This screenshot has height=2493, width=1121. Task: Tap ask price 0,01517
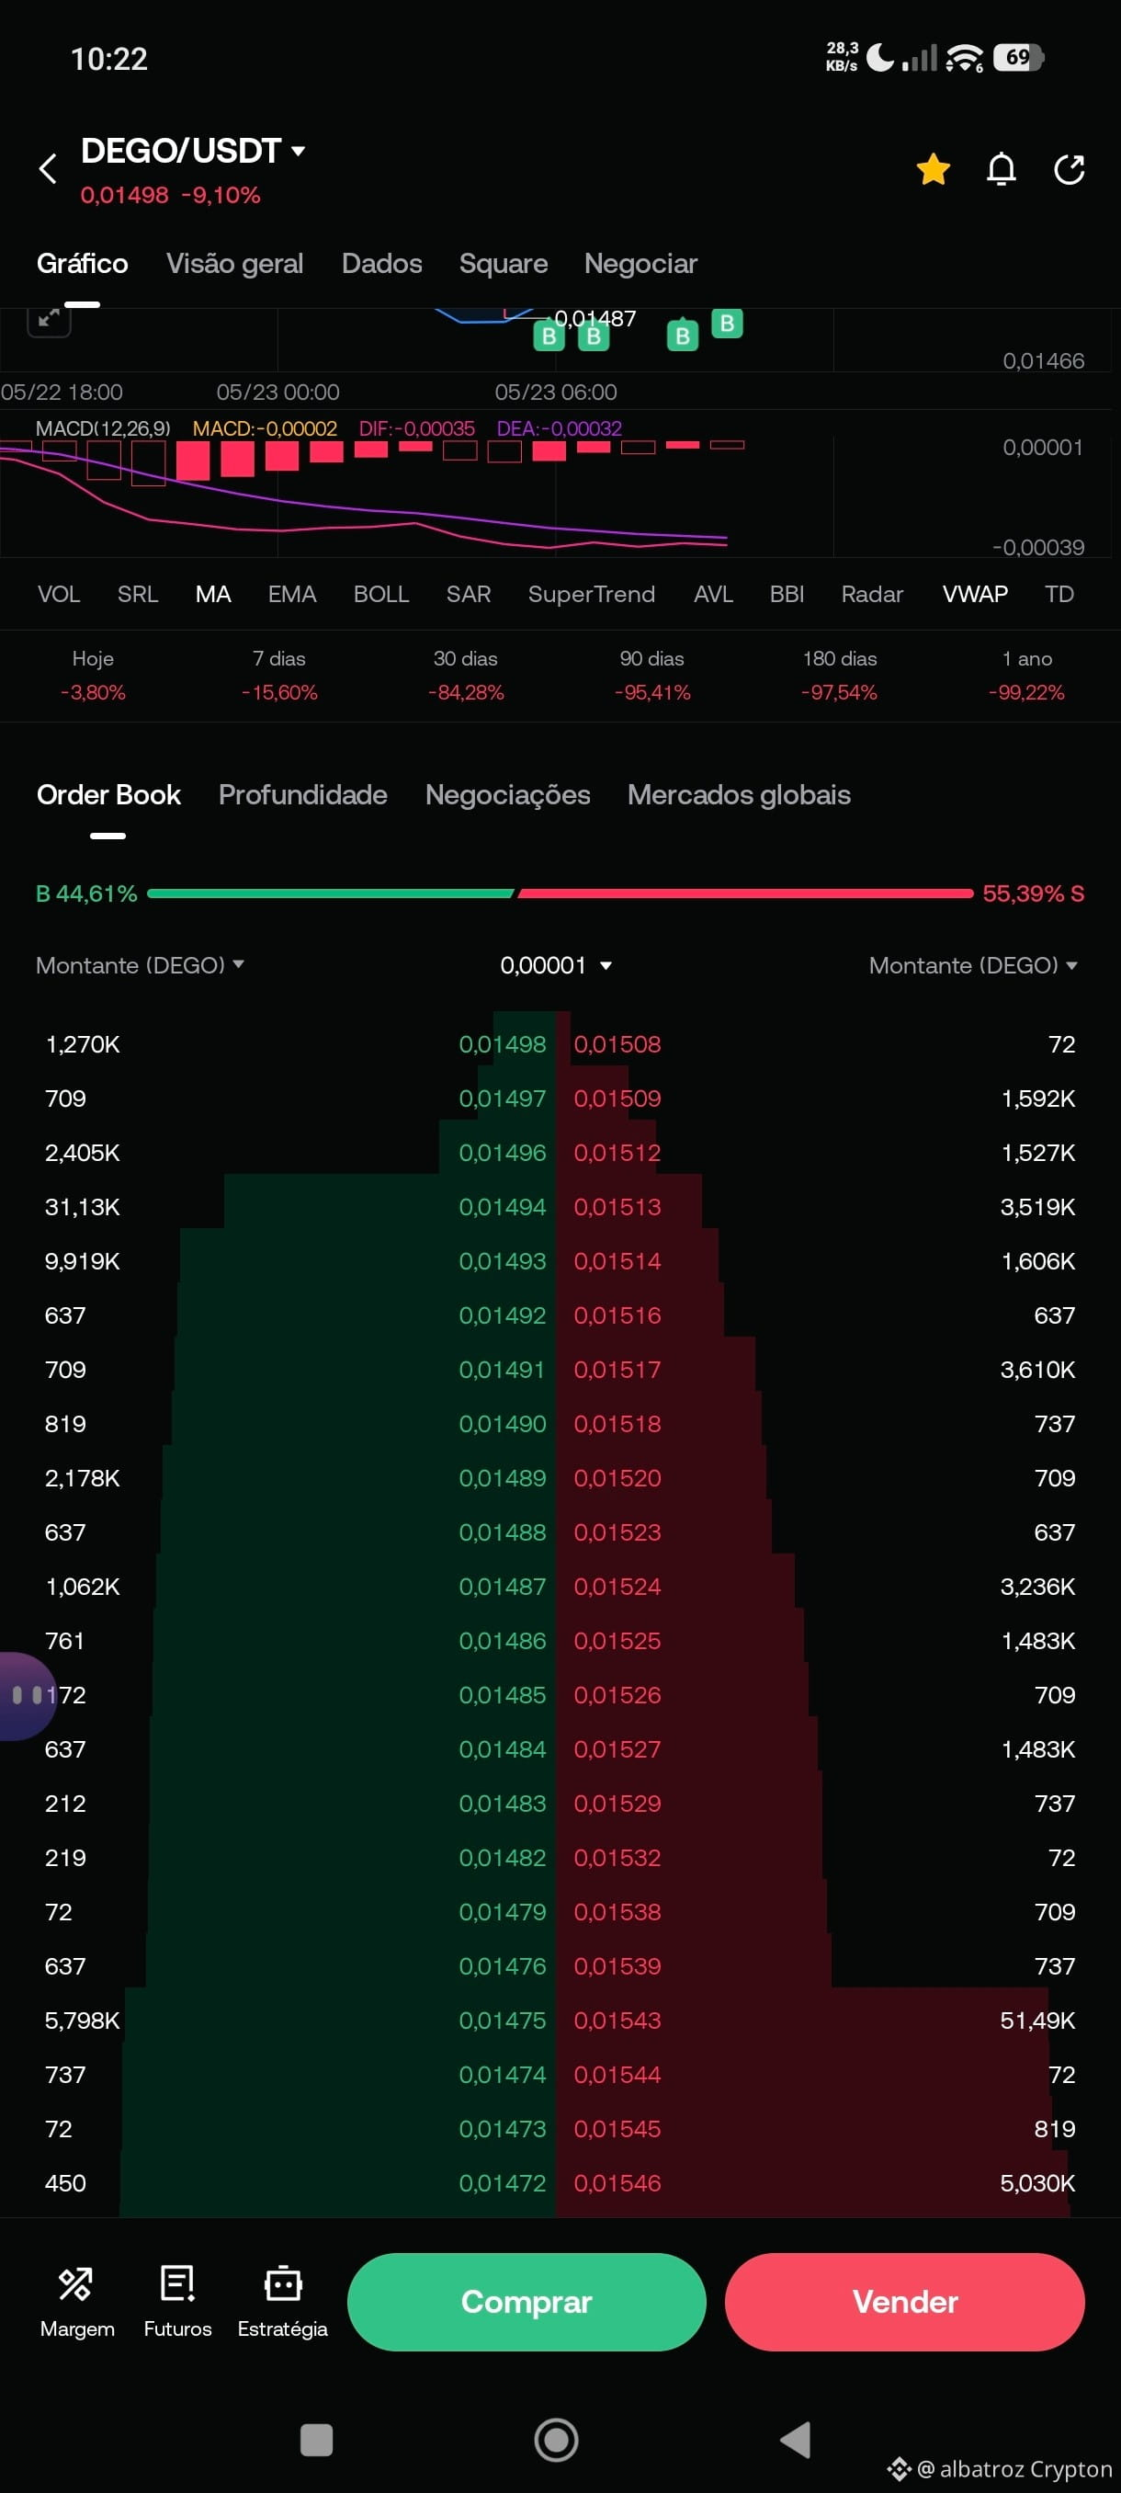coord(617,1370)
